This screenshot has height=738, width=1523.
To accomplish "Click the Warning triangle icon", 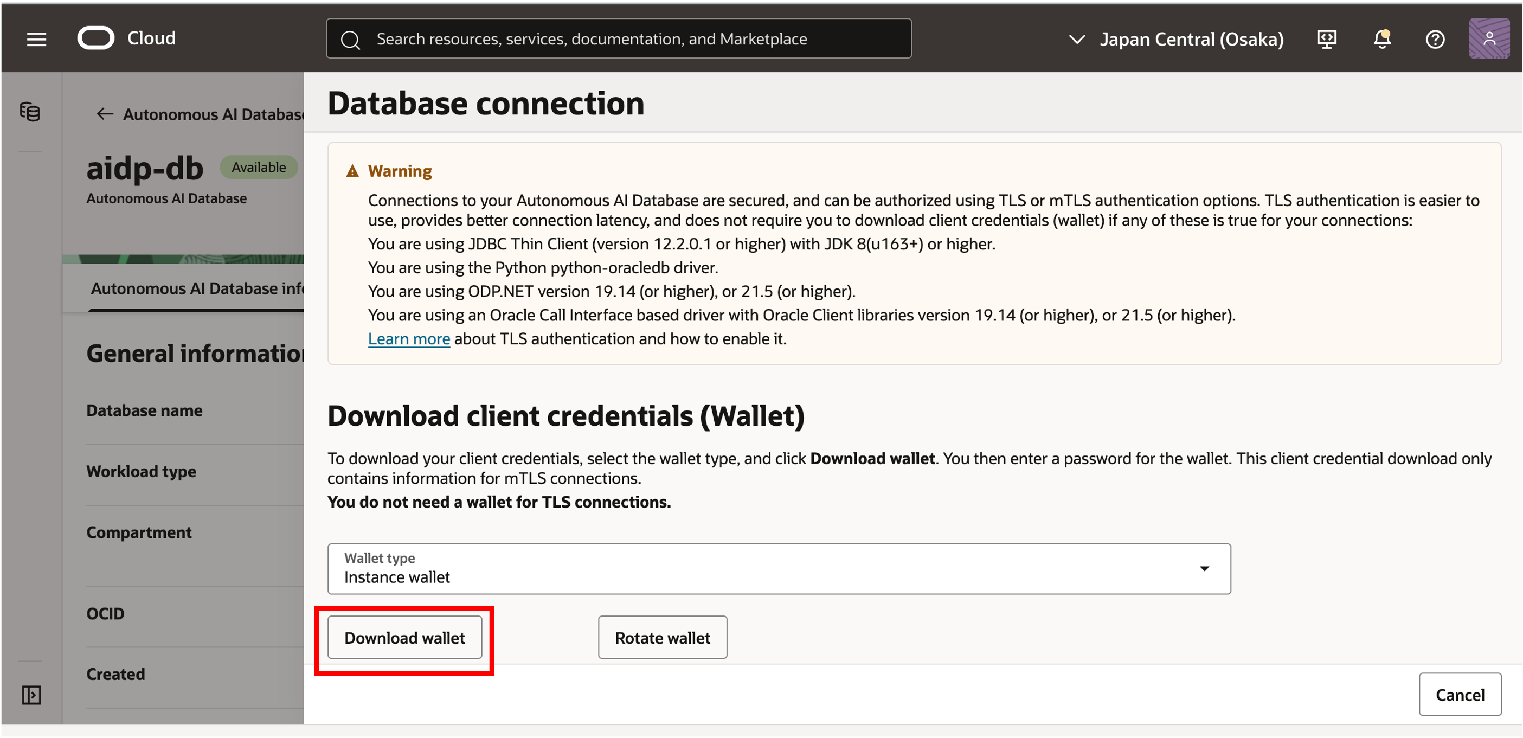I will (352, 171).
